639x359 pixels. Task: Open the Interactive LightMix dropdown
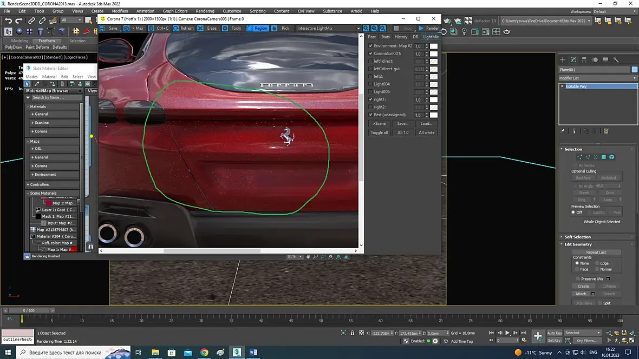(x=328, y=28)
